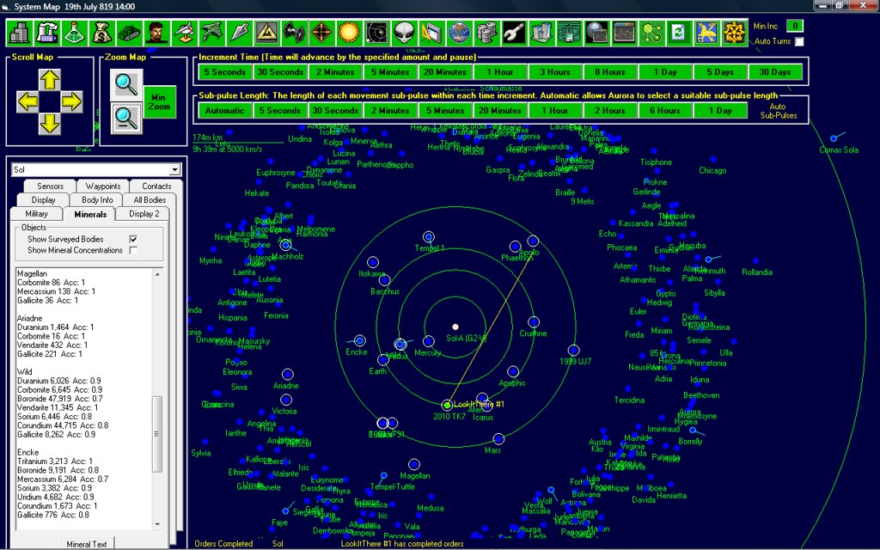Viewport: 880px width, 550px height.
Task: Click the 8 Hours increment button
Action: tap(610, 72)
